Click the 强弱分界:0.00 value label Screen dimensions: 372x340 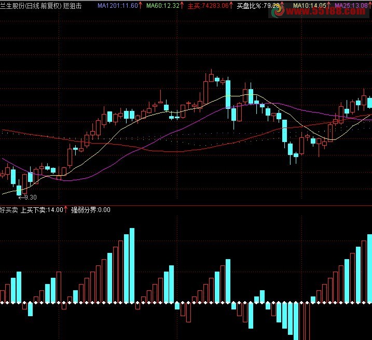point(91,210)
